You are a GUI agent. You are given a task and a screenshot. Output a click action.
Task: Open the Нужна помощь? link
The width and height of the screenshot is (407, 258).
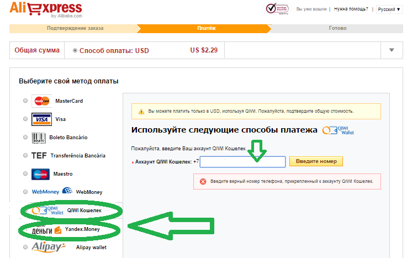tap(351, 9)
